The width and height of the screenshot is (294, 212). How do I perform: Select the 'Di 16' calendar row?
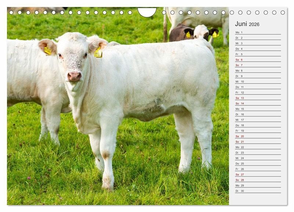pyautogui.click(x=258, y=114)
